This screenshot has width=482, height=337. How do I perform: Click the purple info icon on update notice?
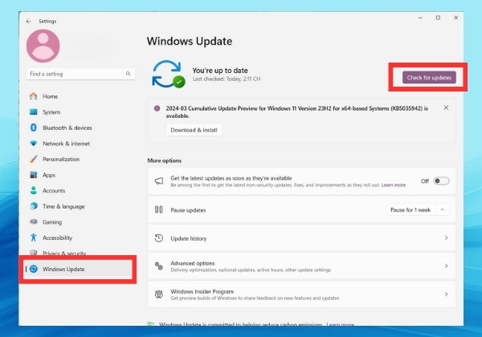157,108
